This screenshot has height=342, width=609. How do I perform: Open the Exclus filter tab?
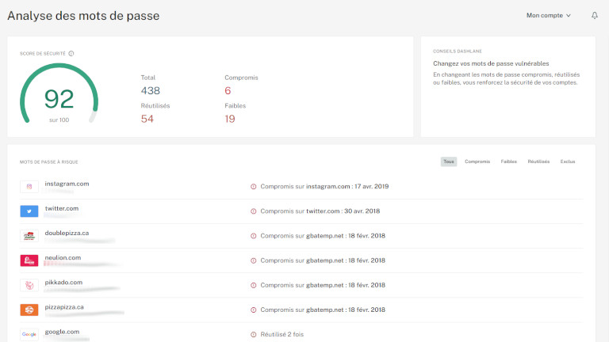(568, 161)
